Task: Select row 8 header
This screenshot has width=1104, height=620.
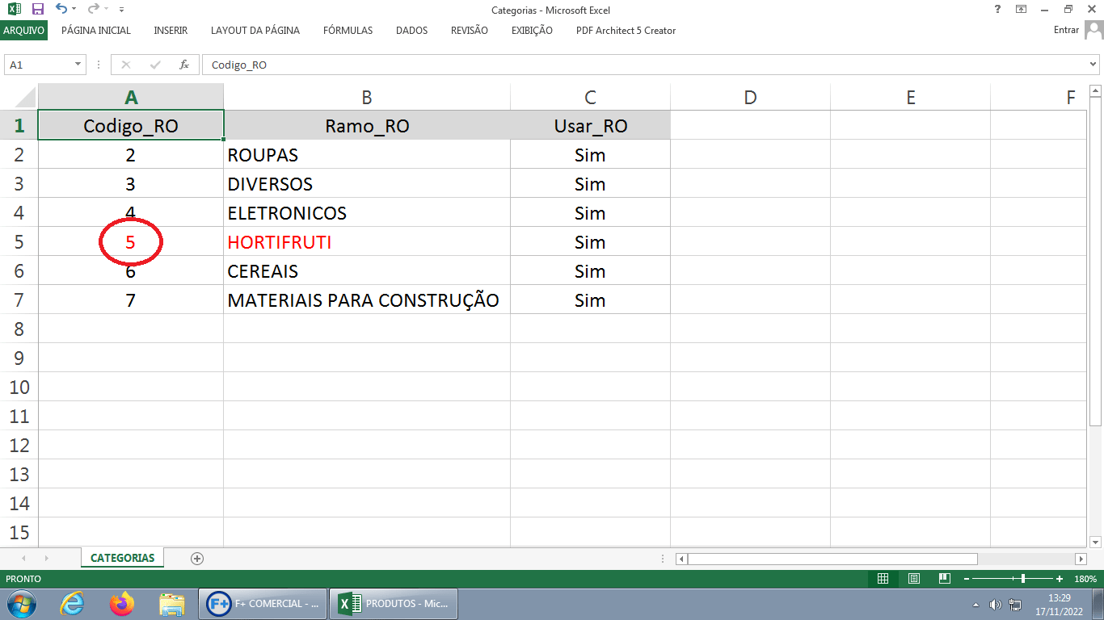Action: (x=19, y=329)
